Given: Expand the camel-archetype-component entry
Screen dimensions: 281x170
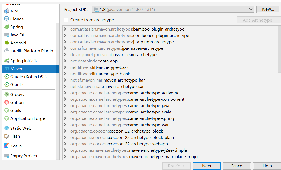Looking at the screenshot, I should point(65,99).
